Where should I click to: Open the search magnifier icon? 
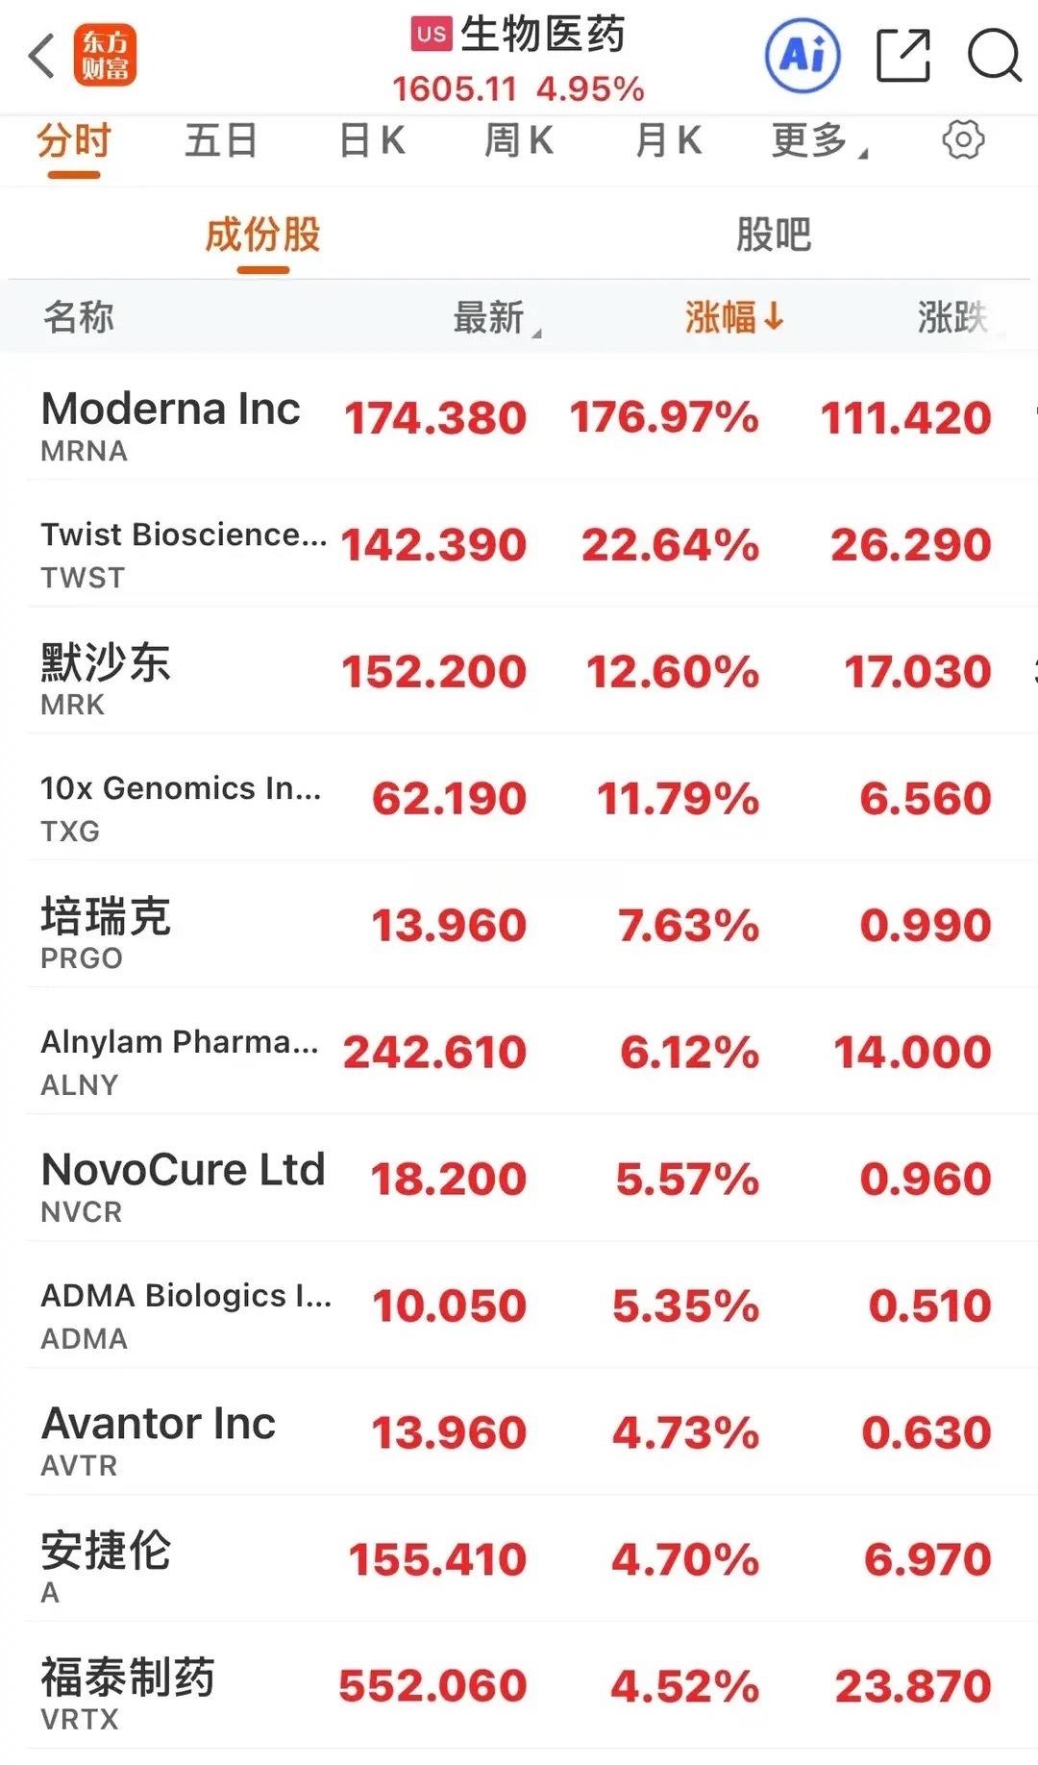(994, 56)
